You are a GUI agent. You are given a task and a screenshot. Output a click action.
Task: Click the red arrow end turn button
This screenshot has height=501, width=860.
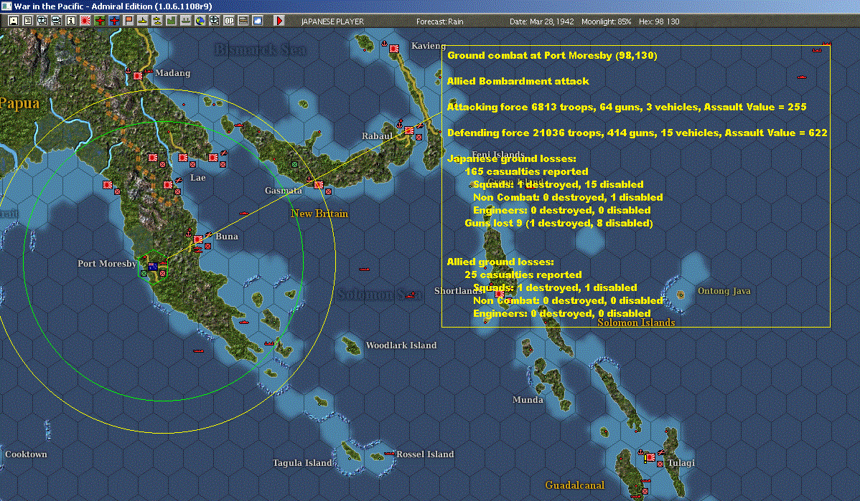(x=279, y=21)
